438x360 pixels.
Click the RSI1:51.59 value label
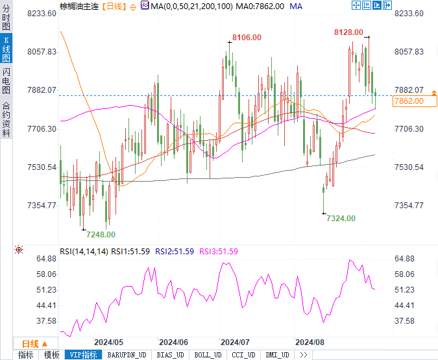130,252
